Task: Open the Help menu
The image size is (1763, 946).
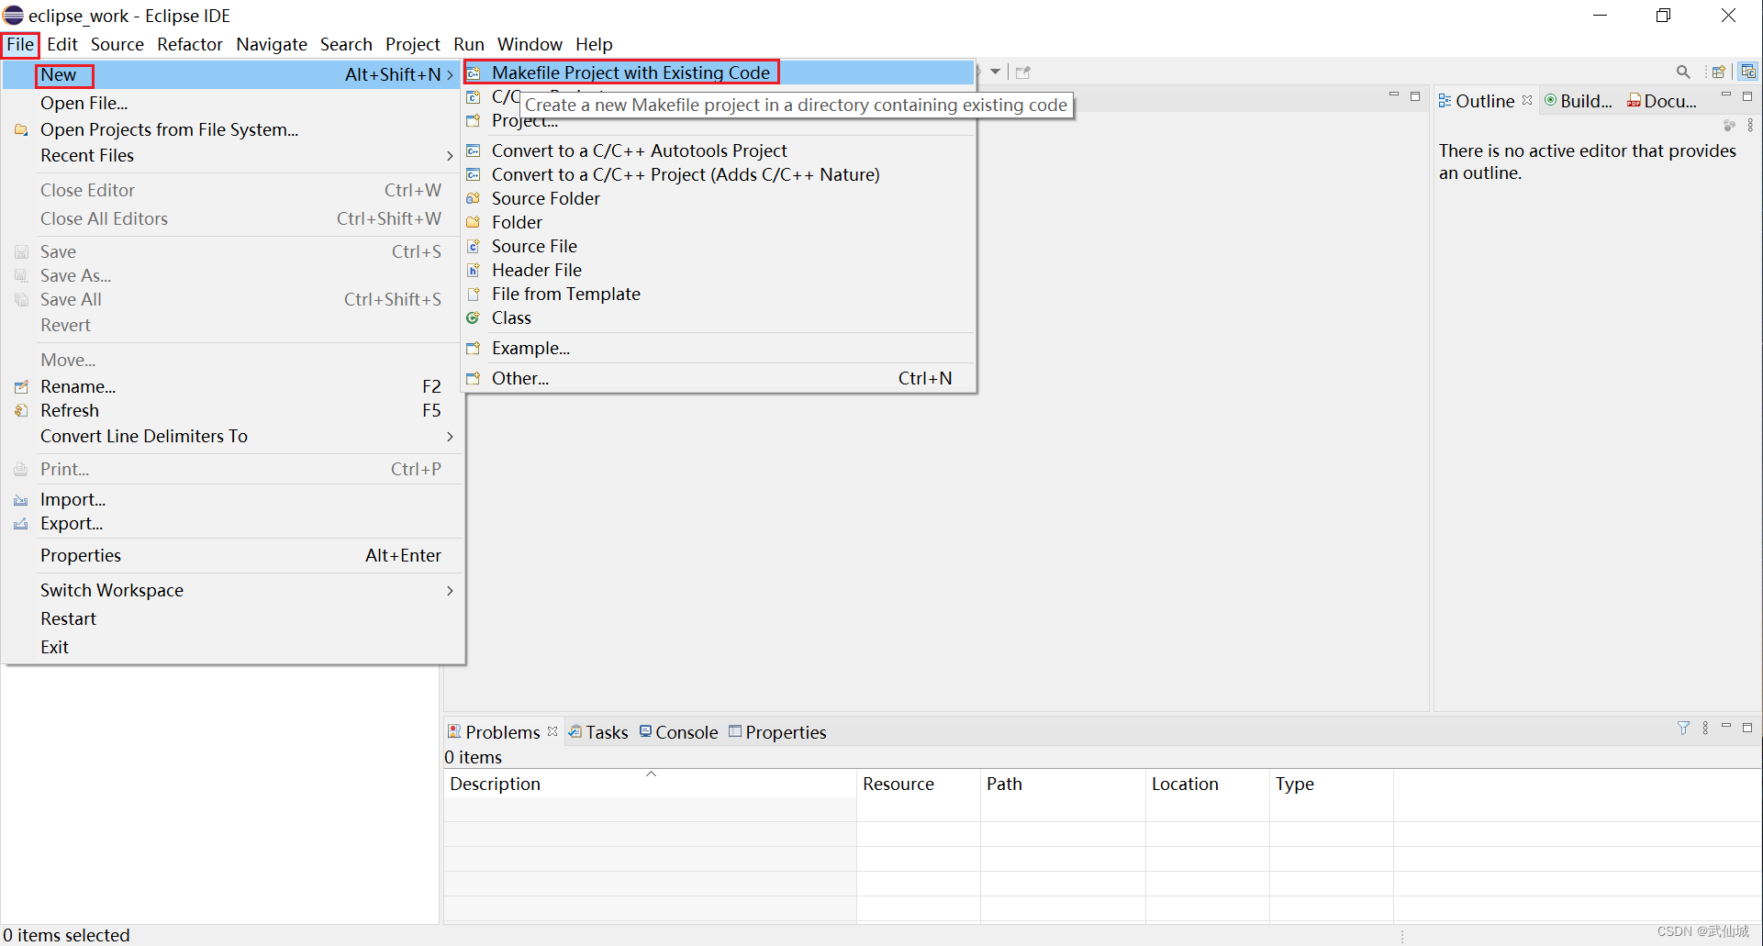Action: (594, 44)
